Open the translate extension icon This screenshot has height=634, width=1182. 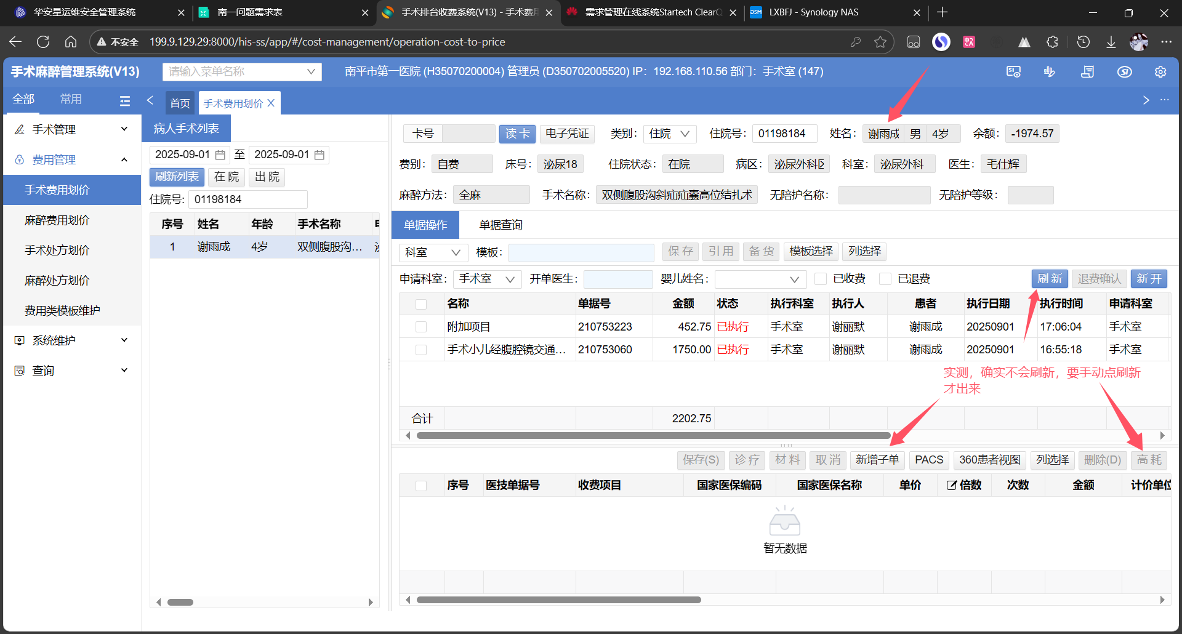969,42
